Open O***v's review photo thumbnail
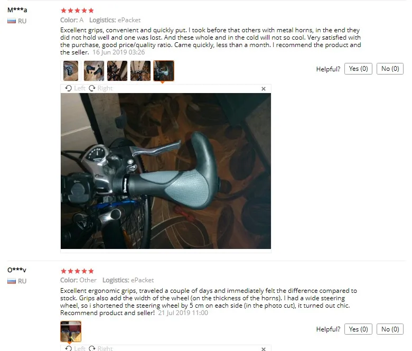The height and width of the screenshot is (351, 412). (x=71, y=331)
